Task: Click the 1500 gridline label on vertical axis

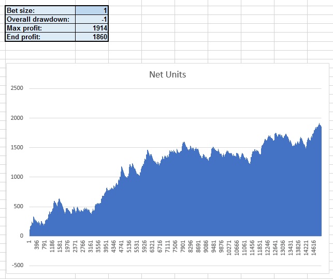Action: coord(17,148)
